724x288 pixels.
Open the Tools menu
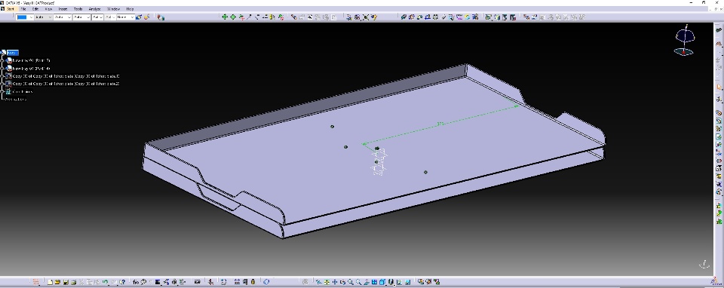coord(78,9)
